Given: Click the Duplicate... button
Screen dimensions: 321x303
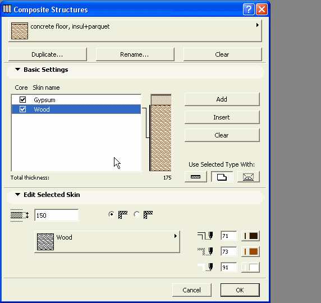Looking at the screenshot, I should coord(48,54).
